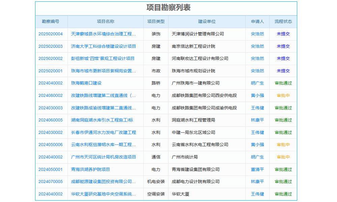Open 彭祖新城"四馆"景观工程设计项目 details
The height and width of the screenshot is (202, 337).
pyautogui.click(x=104, y=58)
